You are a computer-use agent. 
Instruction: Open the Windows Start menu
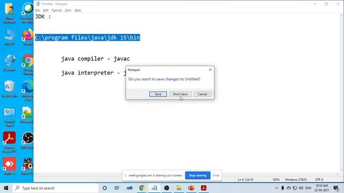tap(6, 188)
